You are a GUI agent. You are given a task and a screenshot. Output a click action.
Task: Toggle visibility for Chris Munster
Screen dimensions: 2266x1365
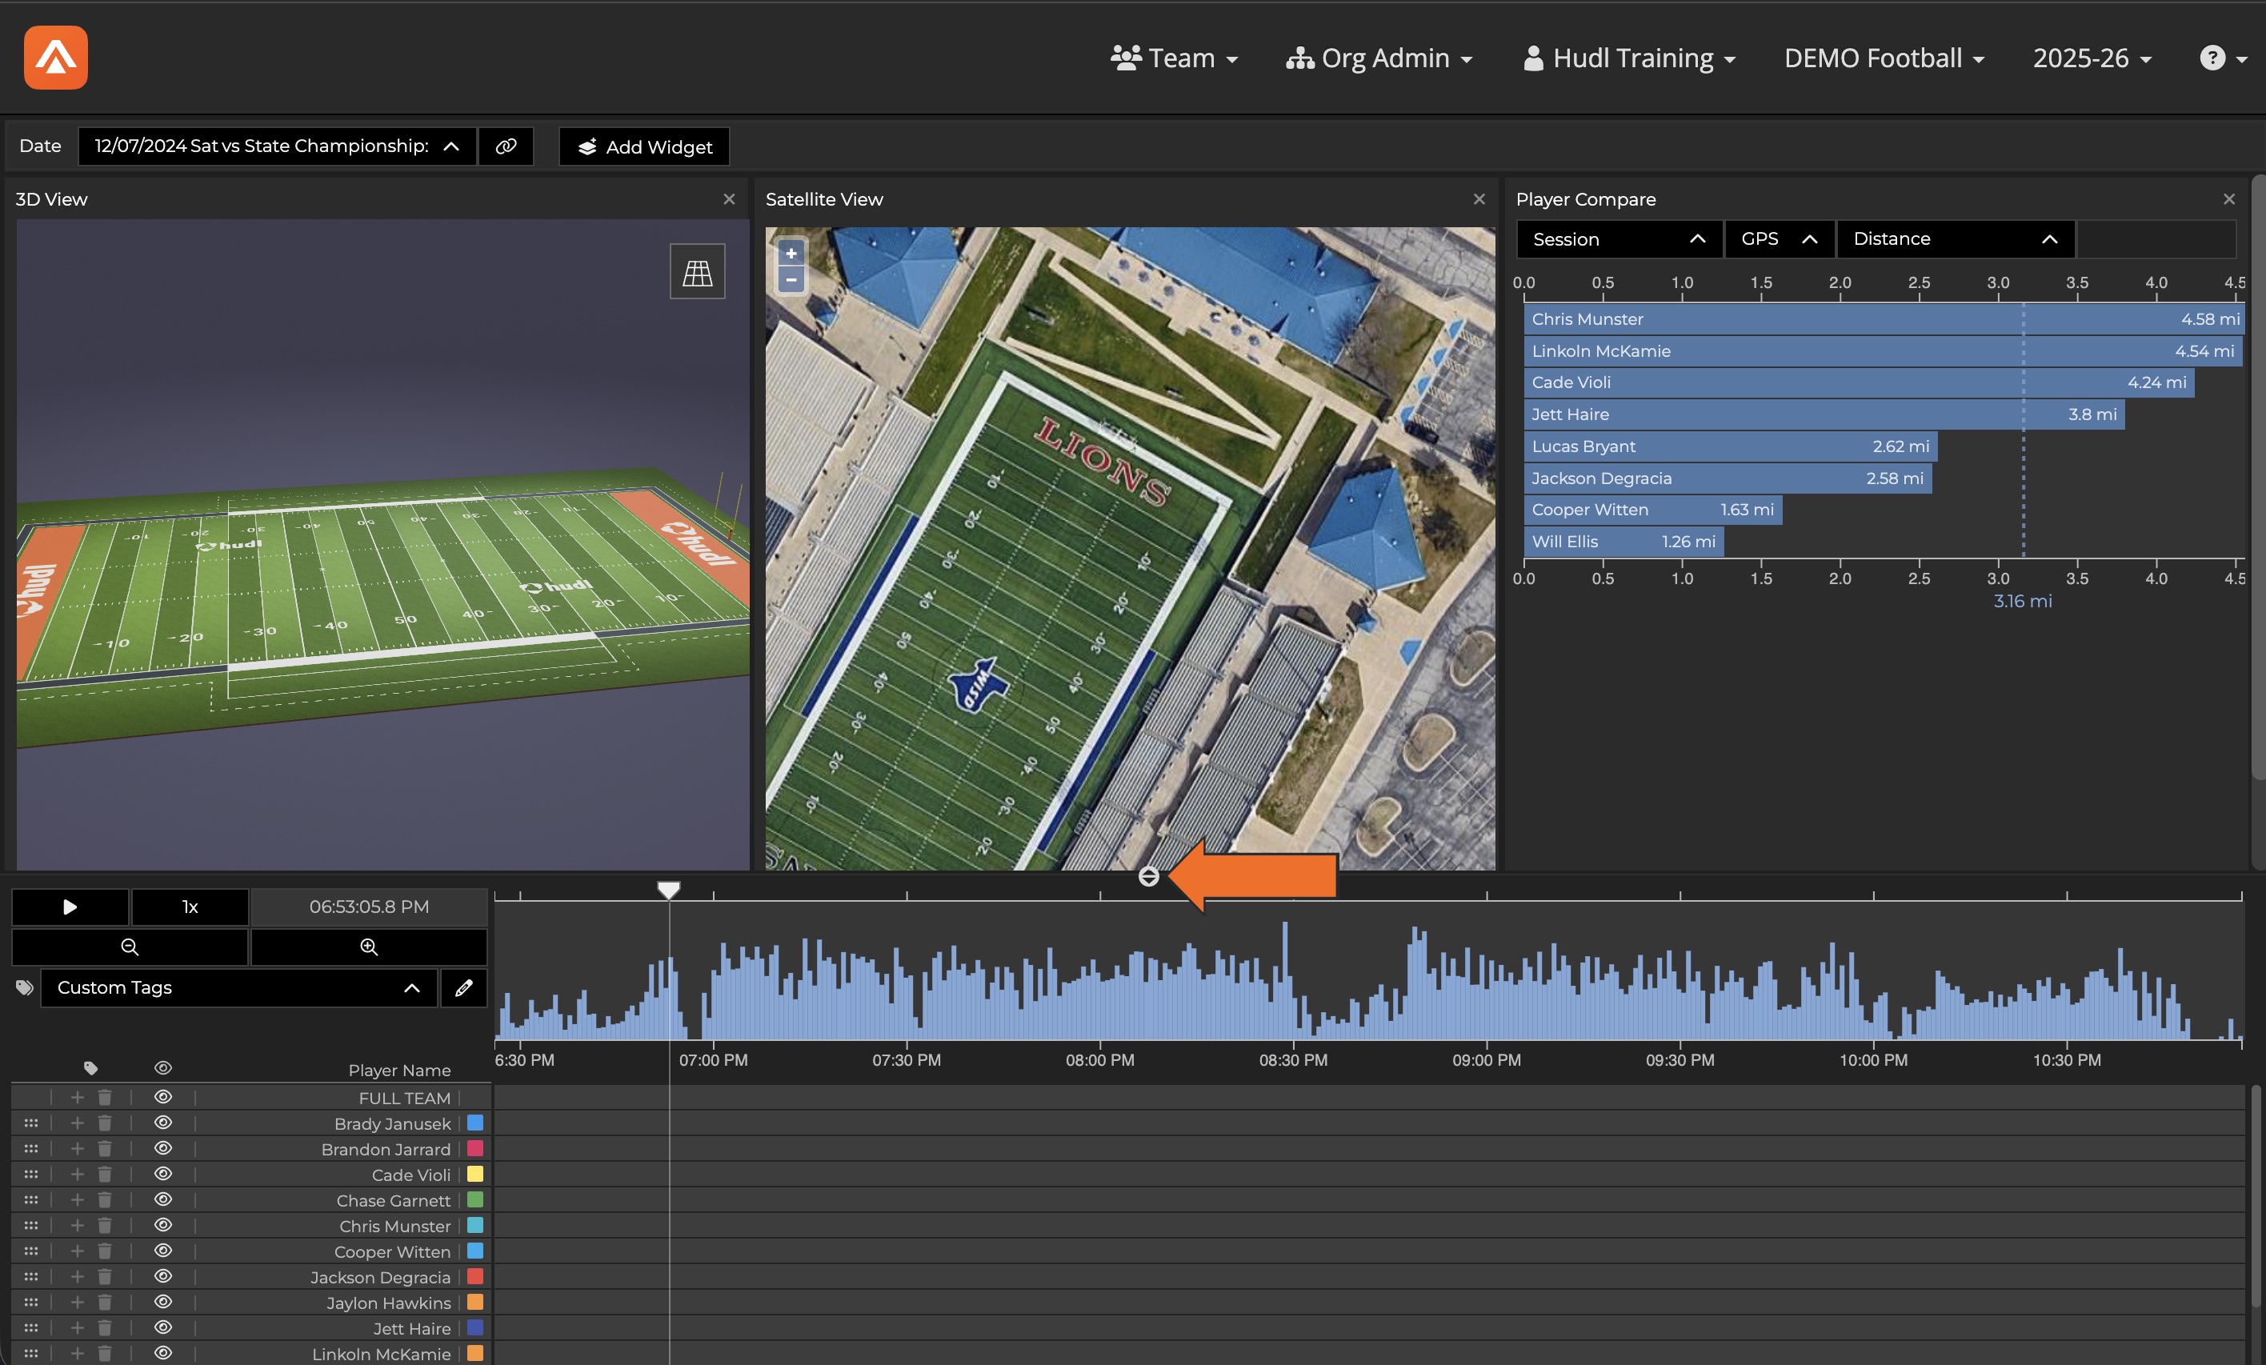click(162, 1226)
